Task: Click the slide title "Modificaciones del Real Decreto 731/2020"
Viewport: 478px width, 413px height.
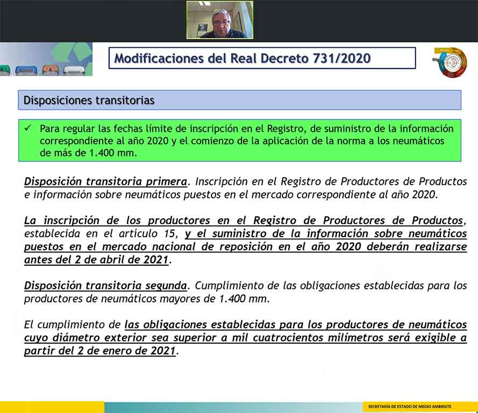Action: click(242, 58)
